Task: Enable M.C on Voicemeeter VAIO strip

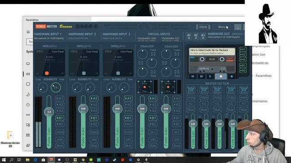Action: [153, 132]
